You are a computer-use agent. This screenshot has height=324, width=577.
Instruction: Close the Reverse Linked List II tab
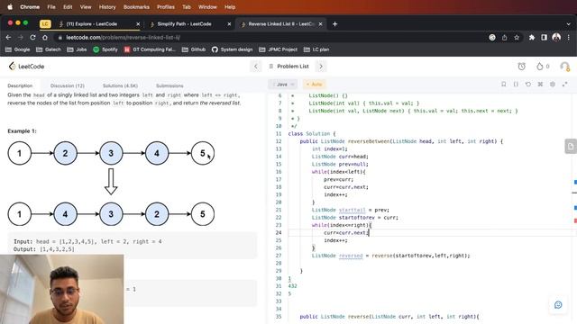point(320,24)
